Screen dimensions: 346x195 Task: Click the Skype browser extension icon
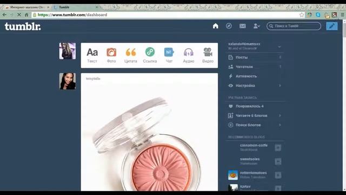pos(318,15)
